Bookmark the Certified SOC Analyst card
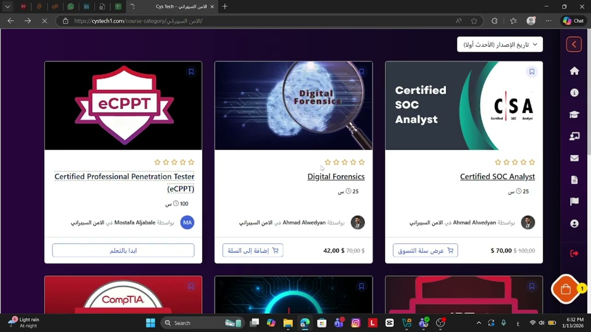This screenshot has width=591, height=332. pyautogui.click(x=532, y=72)
